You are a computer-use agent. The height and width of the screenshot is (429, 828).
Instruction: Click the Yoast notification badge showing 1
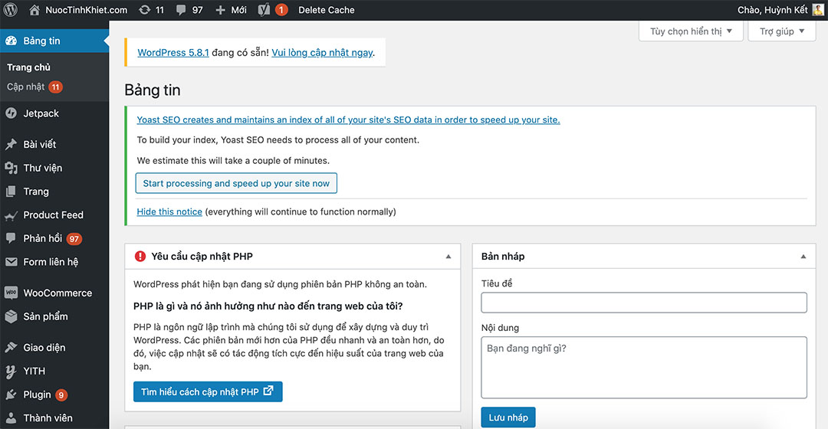click(x=281, y=9)
